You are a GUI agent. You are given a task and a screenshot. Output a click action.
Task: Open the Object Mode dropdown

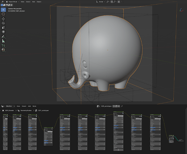(x=12, y=2)
